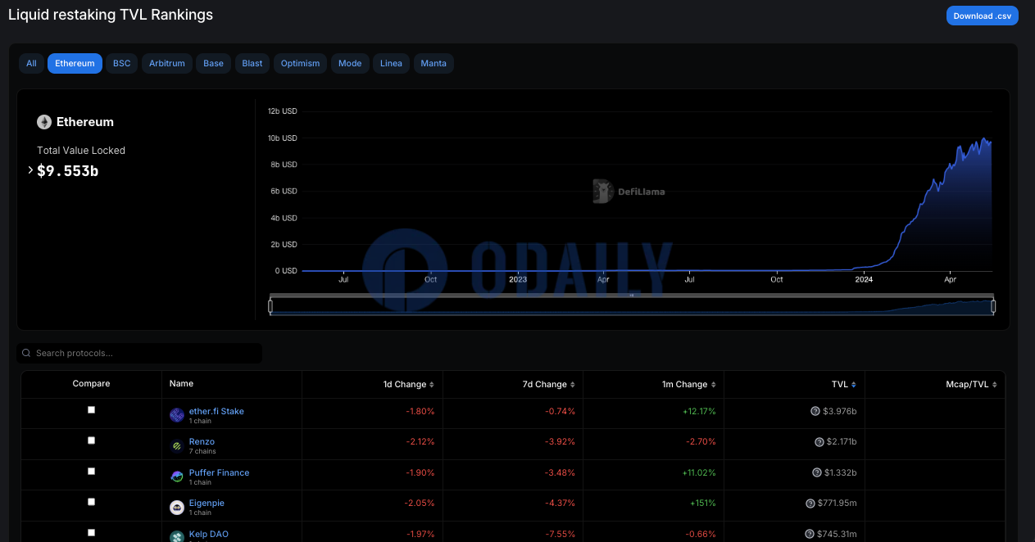Click the Ethereum logo icon beside chain name
Image resolution: width=1035 pixels, height=542 pixels.
click(44, 122)
